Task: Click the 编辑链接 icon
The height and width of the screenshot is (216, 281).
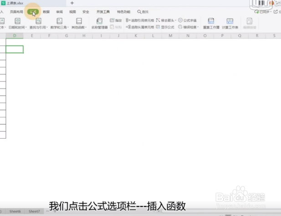Action: click(250, 21)
